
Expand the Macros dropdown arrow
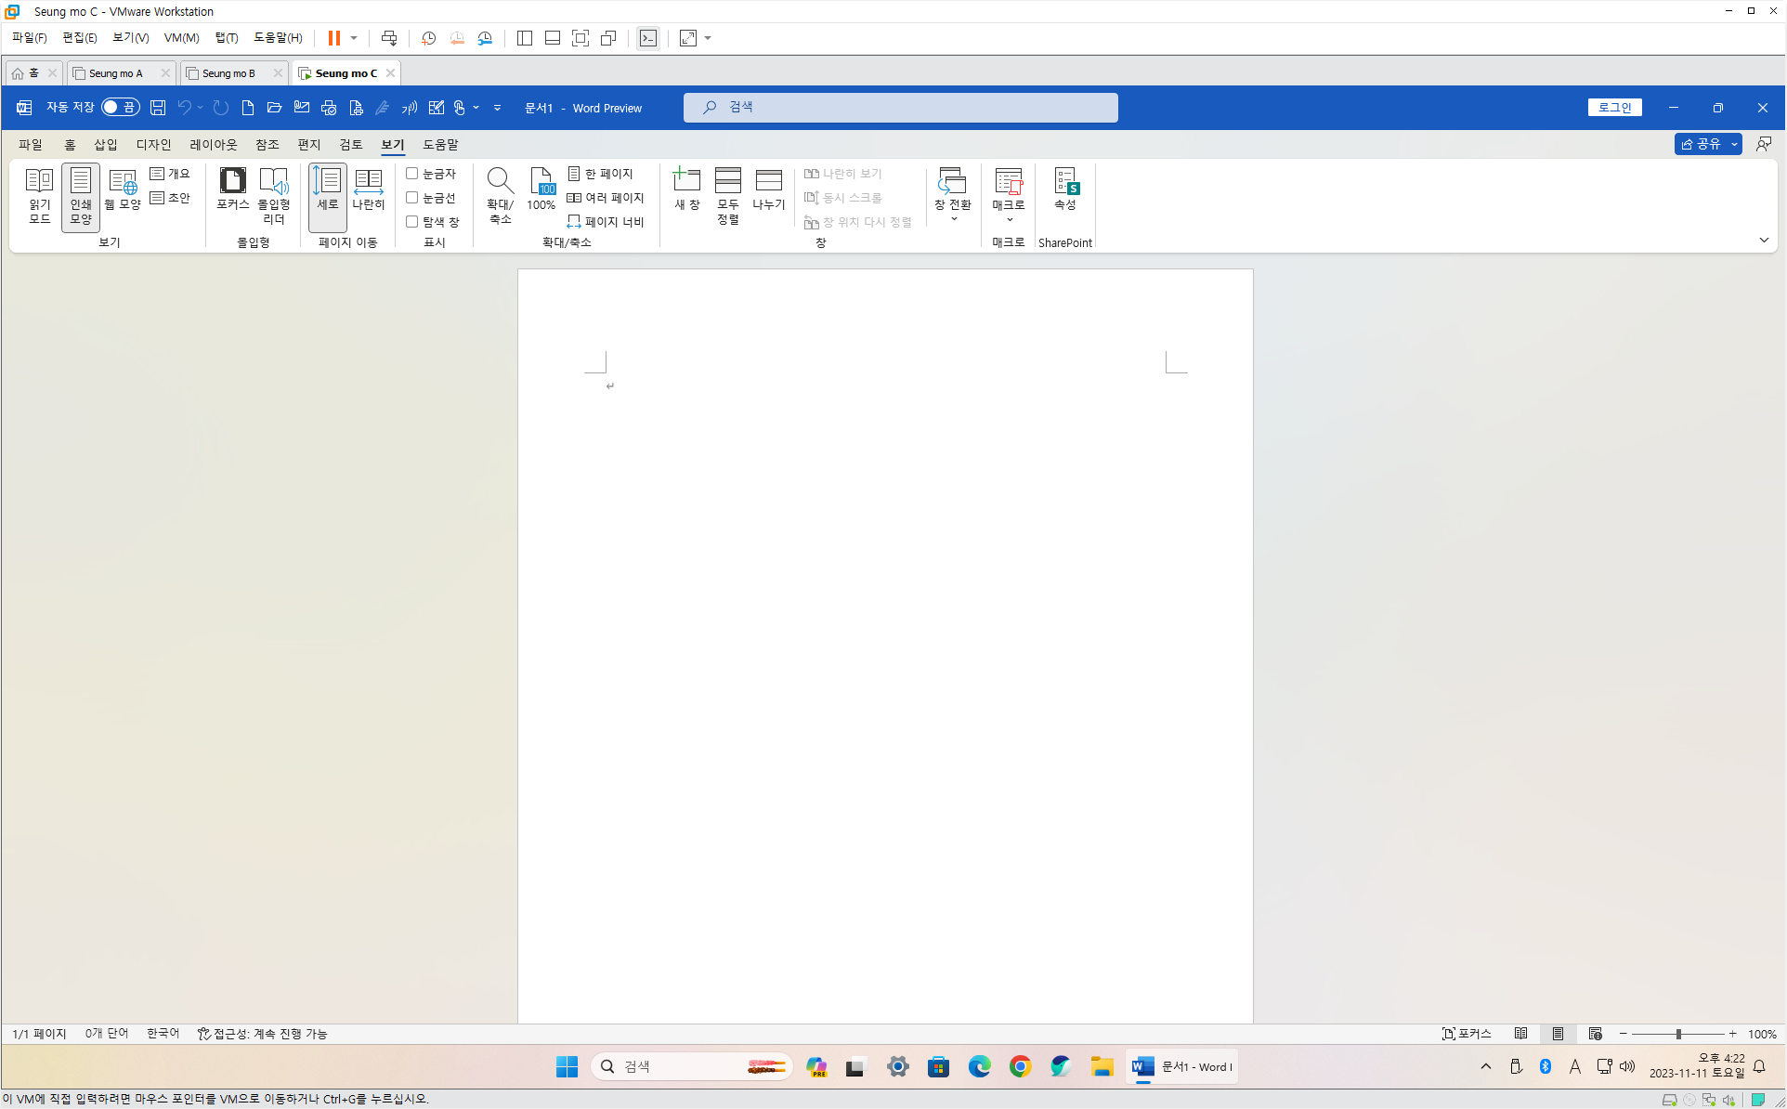[x=1009, y=220]
